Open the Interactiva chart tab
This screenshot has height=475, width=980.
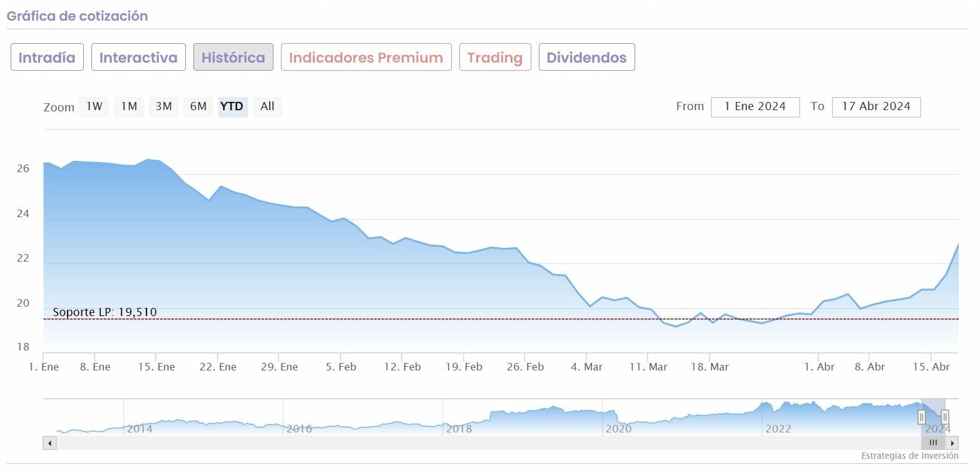tap(138, 58)
